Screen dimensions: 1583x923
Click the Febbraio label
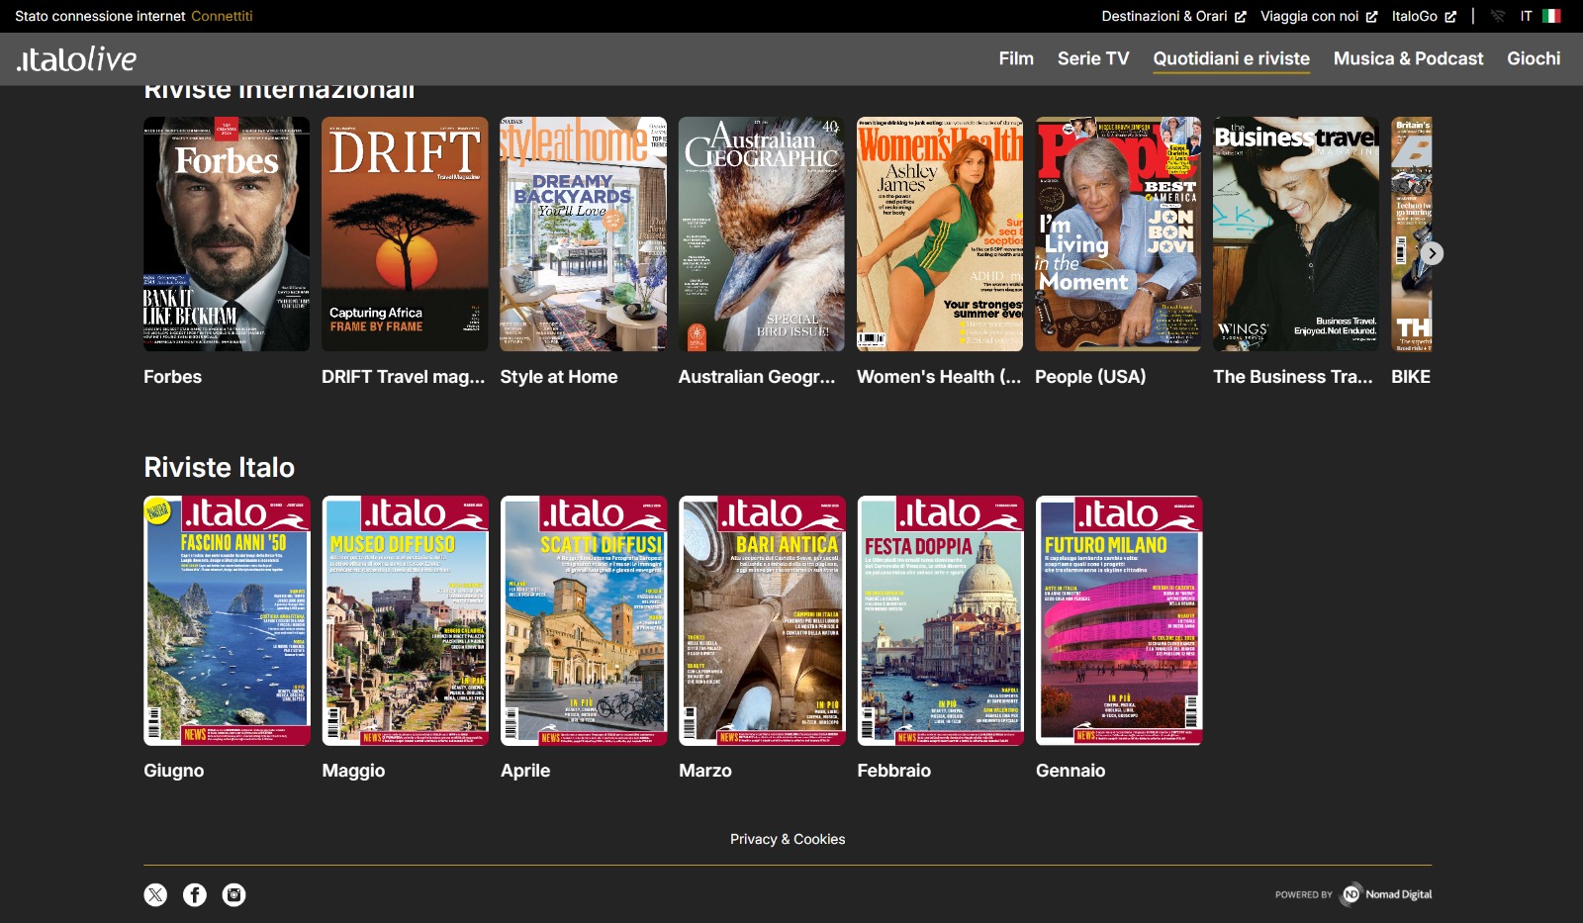pos(894,771)
